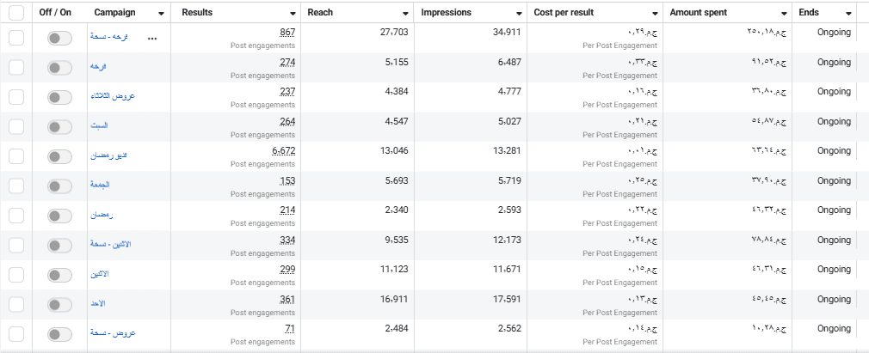Check the box for the 867-results campaign row

[16, 38]
